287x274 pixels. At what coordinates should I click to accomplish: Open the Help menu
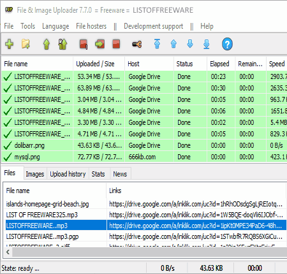[207, 26]
